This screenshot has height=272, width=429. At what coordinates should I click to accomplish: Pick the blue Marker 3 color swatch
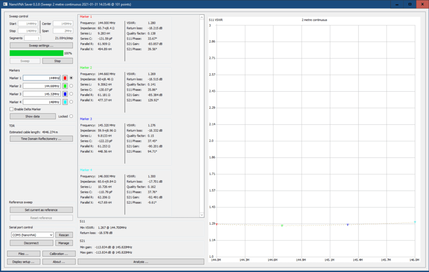click(65, 94)
